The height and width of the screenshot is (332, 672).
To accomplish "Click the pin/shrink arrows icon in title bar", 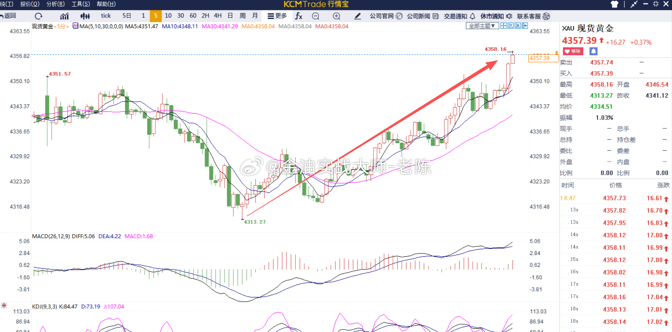I will [x=634, y=4].
